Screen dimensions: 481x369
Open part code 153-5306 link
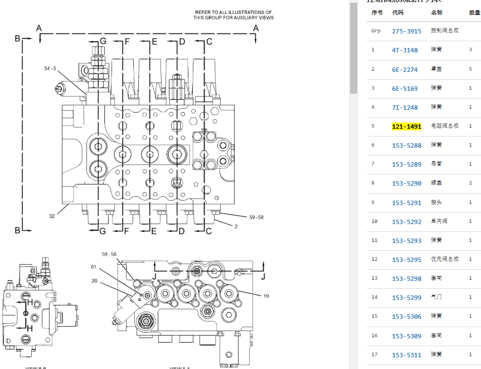(x=406, y=317)
